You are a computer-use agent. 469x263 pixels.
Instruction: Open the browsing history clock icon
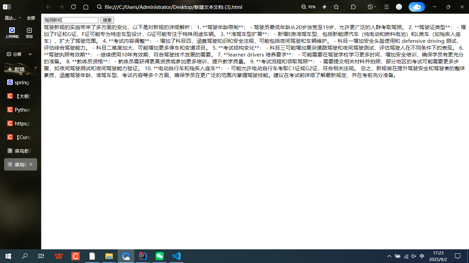pyautogui.click(x=370, y=7)
